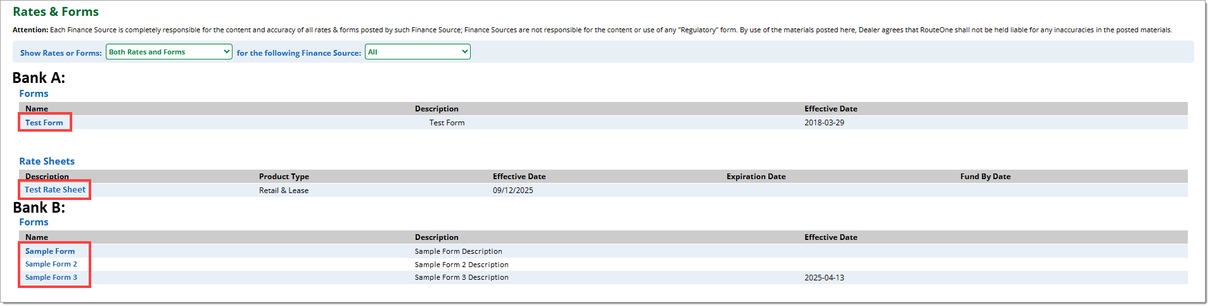Click the Sample Form link
The width and height of the screenshot is (1210, 307).
click(50, 251)
